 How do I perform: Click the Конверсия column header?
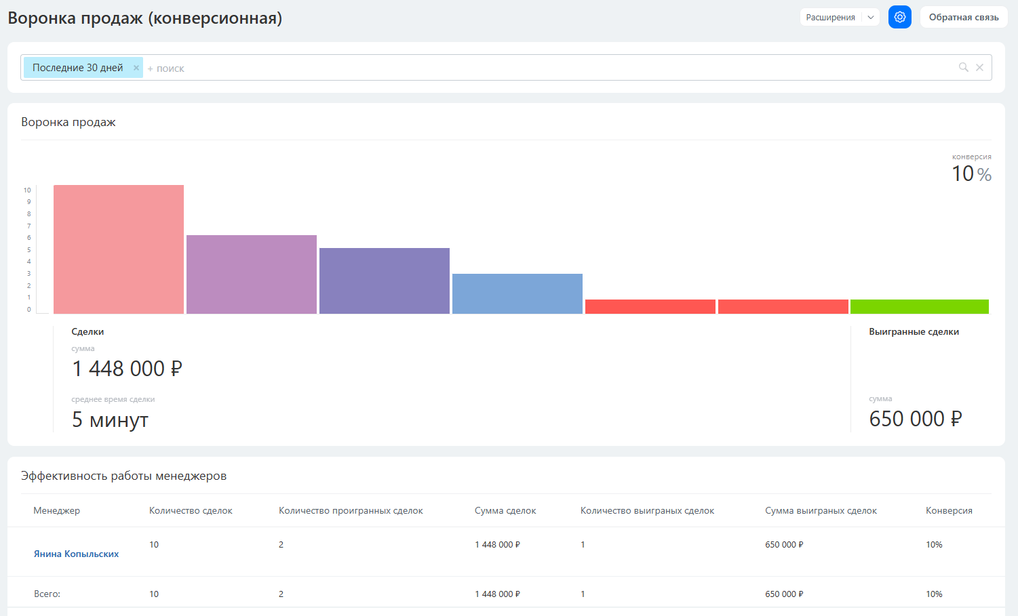pyautogui.click(x=949, y=510)
